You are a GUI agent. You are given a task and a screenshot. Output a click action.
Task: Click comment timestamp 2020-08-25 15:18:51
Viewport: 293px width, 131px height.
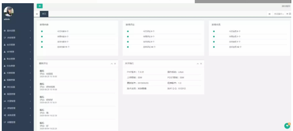click(48, 103)
